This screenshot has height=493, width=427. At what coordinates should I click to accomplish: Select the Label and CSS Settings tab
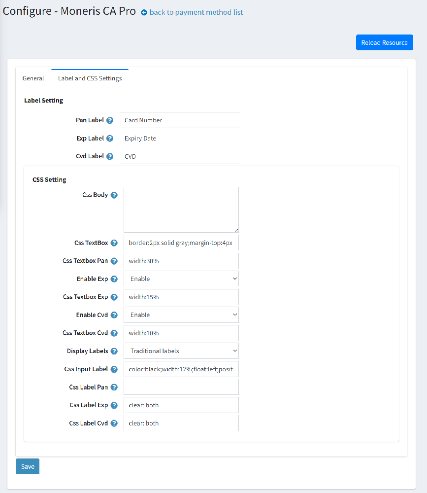90,78
